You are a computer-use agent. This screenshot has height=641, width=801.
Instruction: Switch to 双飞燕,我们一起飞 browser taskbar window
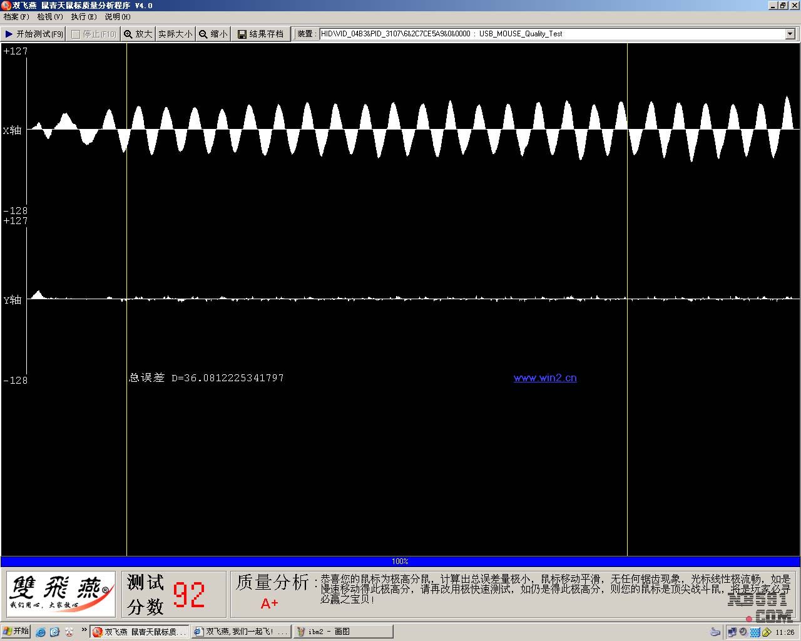pyautogui.click(x=241, y=632)
